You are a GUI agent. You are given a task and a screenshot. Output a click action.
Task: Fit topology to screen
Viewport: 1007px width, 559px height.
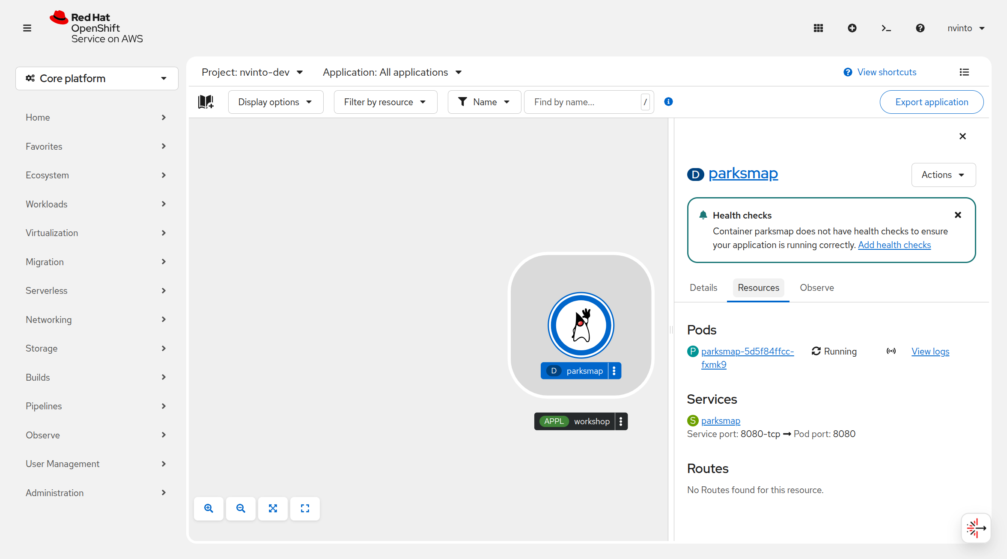pyautogui.click(x=273, y=509)
